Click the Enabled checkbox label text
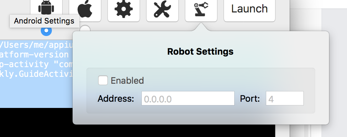The width and height of the screenshot is (347, 137). point(127,81)
